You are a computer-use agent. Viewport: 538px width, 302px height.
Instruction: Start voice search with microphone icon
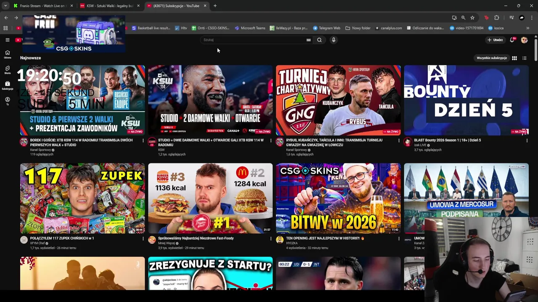coord(334,40)
